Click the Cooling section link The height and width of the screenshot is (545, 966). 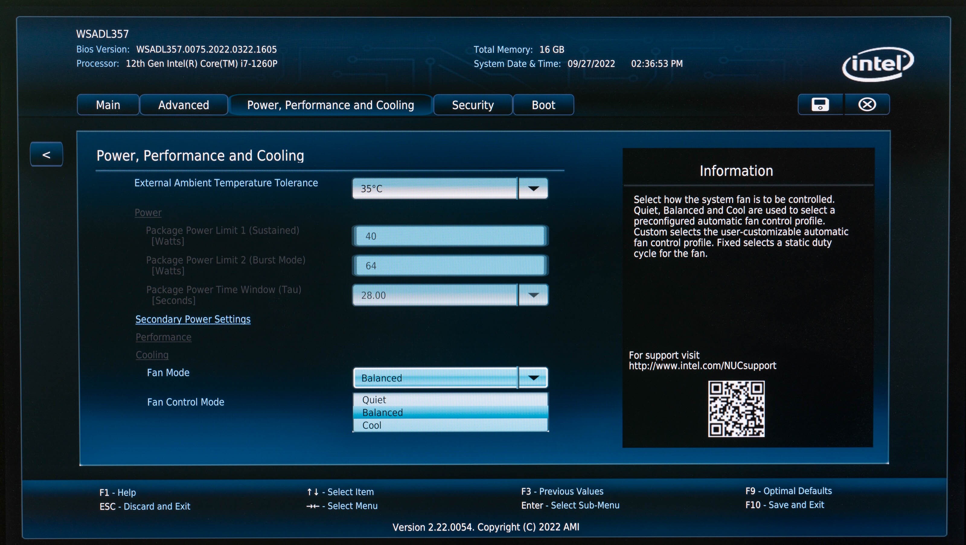152,355
